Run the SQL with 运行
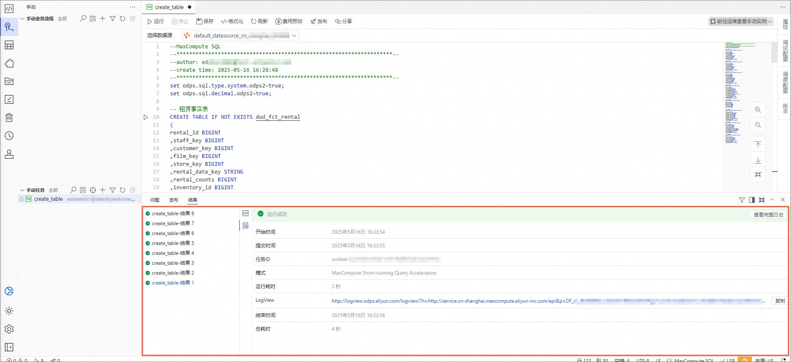This screenshot has height=362, width=791. click(x=156, y=21)
